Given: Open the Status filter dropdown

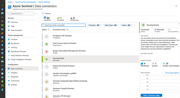Looking at the screenshot, I should click(x=126, y=25).
